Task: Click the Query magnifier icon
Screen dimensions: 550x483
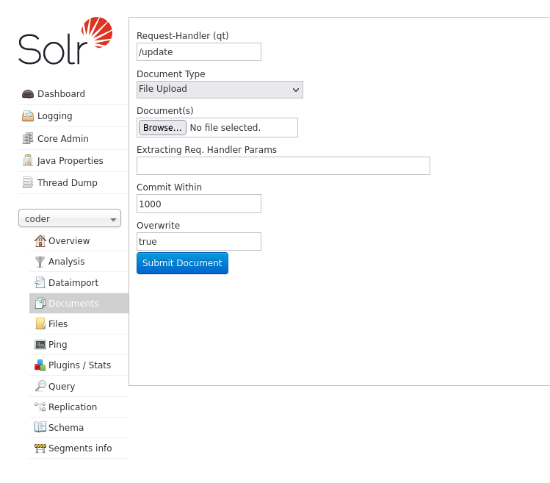Action: (x=40, y=387)
